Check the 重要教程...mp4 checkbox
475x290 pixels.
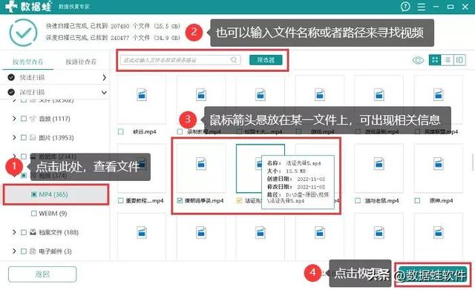(120, 200)
